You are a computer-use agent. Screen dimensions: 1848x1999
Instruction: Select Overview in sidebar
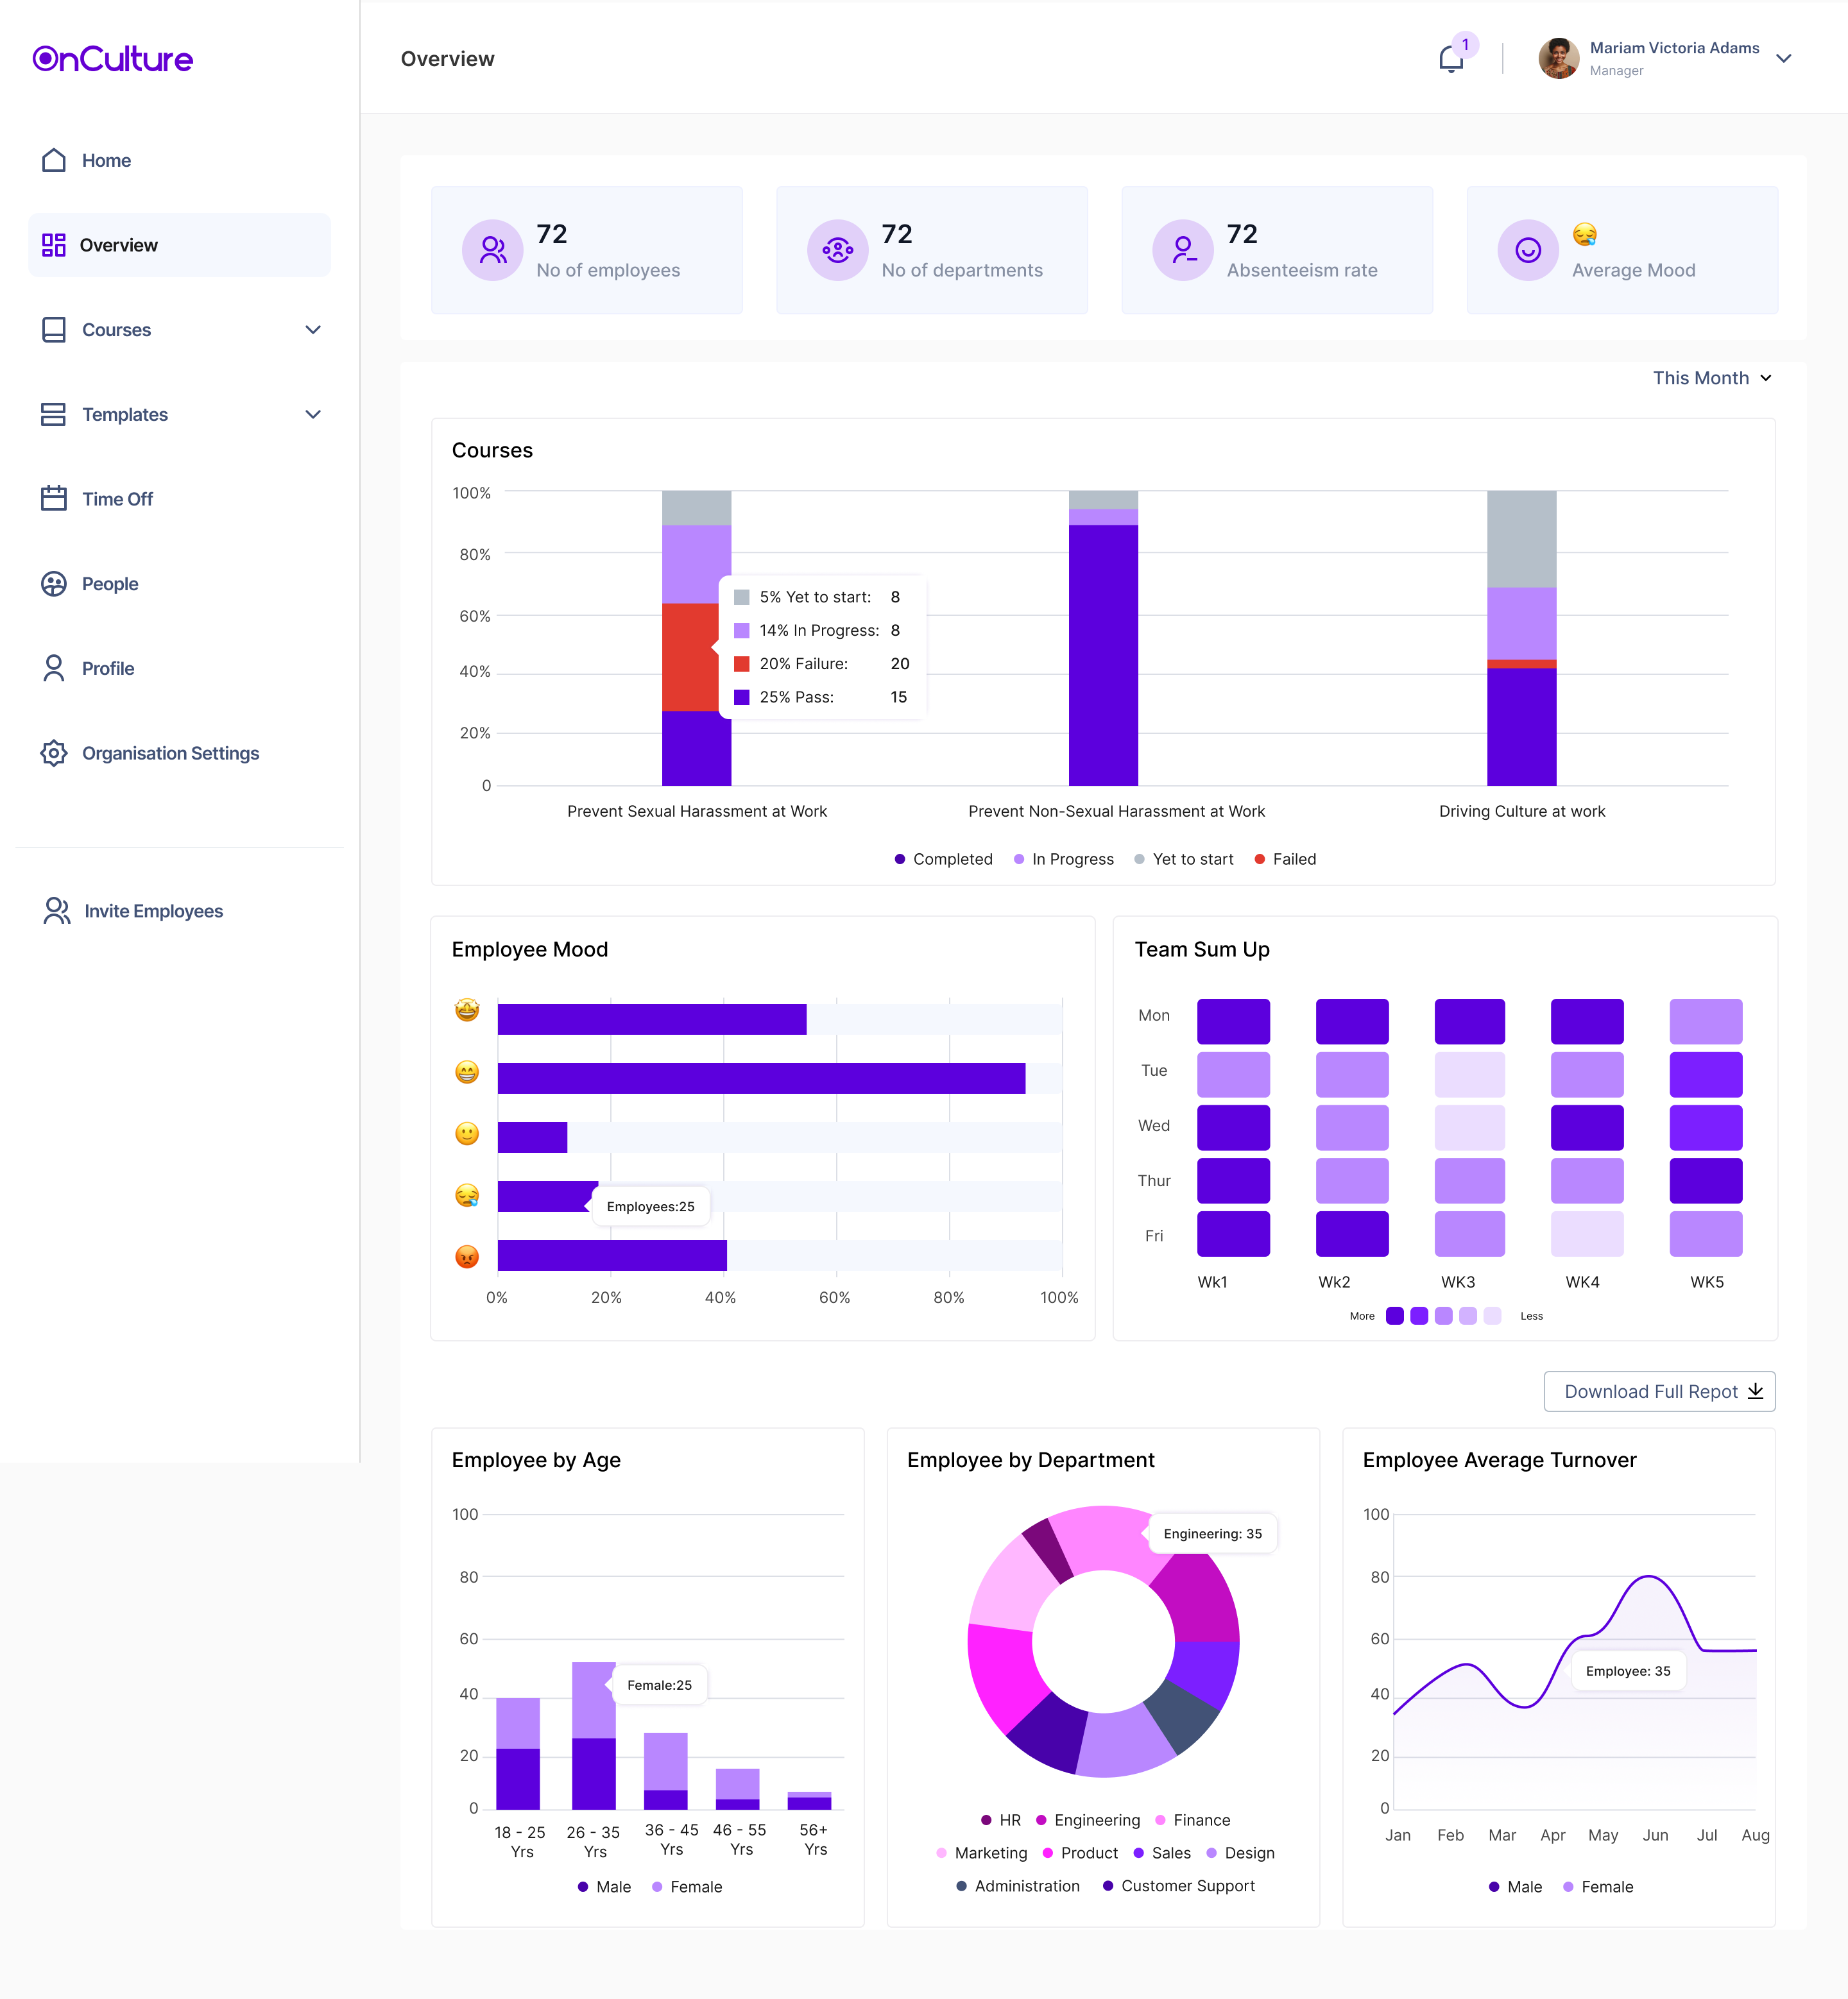[x=180, y=245]
